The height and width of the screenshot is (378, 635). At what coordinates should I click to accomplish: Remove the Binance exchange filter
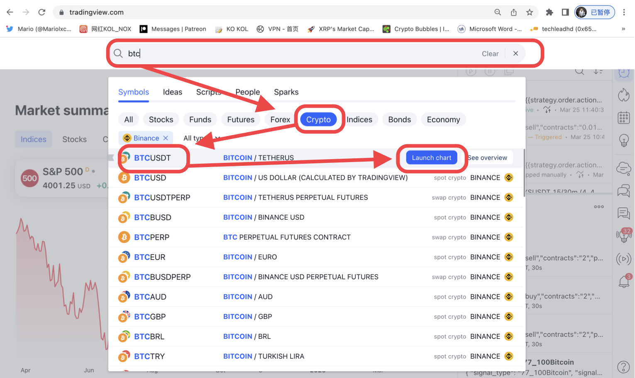(x=166, y=138)
